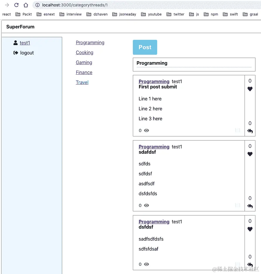This screenshot has height=274, width=261.
Task: Click the dsfdsfds body text
Action: pyautogui.click(x=148, y=193)
